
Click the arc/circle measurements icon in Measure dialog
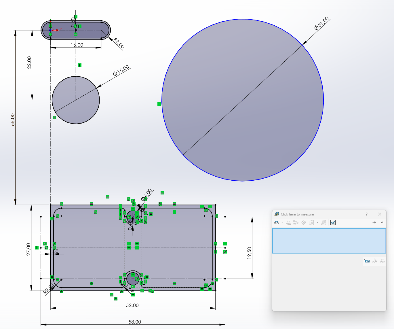pos(276,222)
